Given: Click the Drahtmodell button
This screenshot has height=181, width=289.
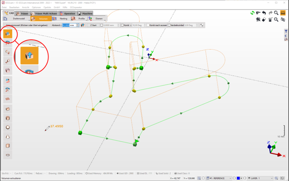Looking at the screenshot, I should click(x=18, y=19).
